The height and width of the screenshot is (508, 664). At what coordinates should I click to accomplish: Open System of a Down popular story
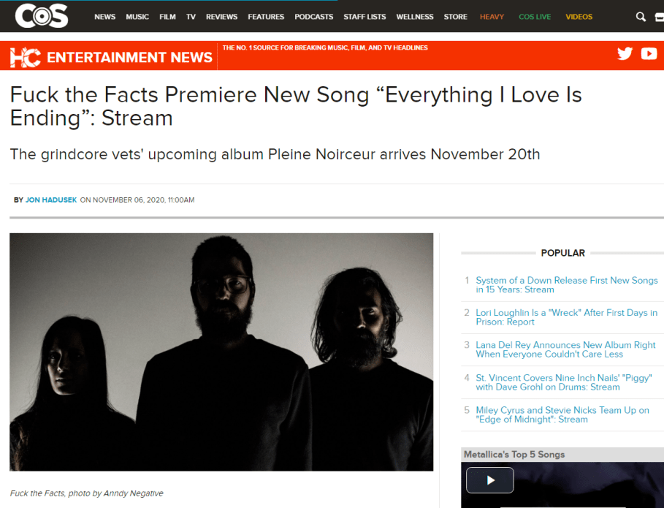(x=567, y=285)
